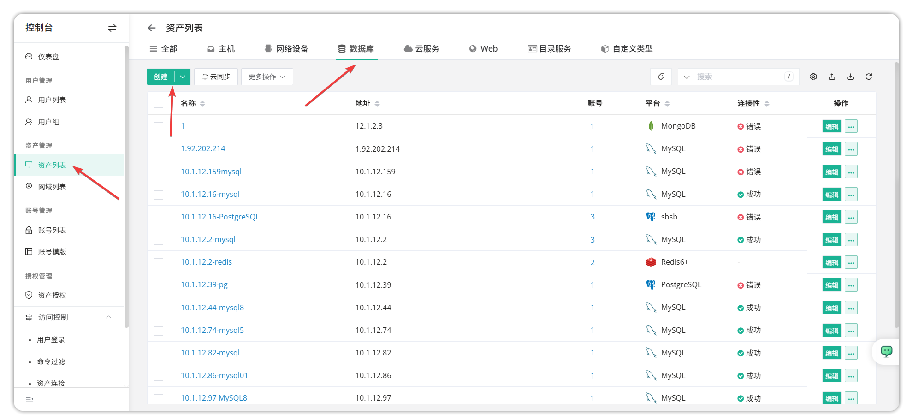Open the table settings gear icon

(813, 77)
